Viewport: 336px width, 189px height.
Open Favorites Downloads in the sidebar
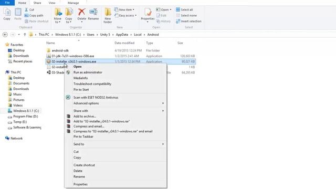tap(21, 56)
